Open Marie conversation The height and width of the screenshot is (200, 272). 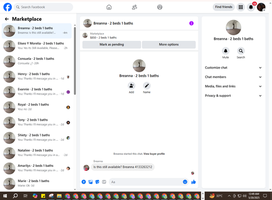(36, 184)
